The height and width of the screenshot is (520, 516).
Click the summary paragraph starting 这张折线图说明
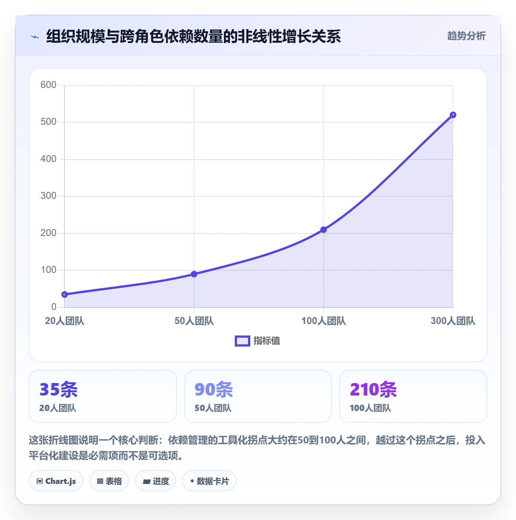[x=257, y=448]
